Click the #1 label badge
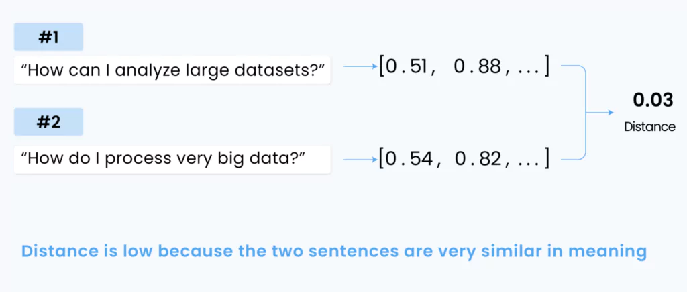Screen dimensions: 687x292 pyautogui.click(x=48, y=38)
